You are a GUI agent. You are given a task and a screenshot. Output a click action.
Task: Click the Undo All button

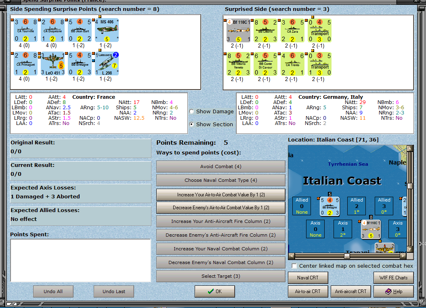[x=53, y=291]
